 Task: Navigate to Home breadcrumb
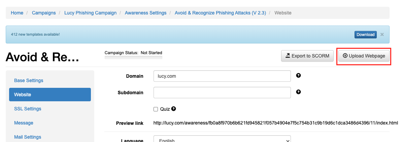[x=17, y=13]
